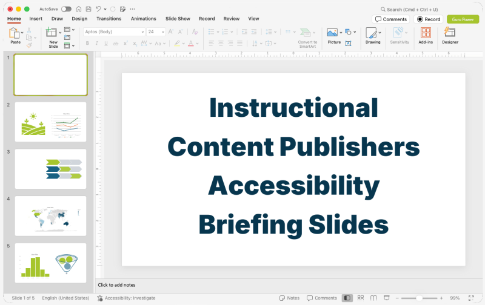The height and width of the screenshot is (305, 485).
Task: Open the slide Layout menu
Action: click(x=69, y=30)
